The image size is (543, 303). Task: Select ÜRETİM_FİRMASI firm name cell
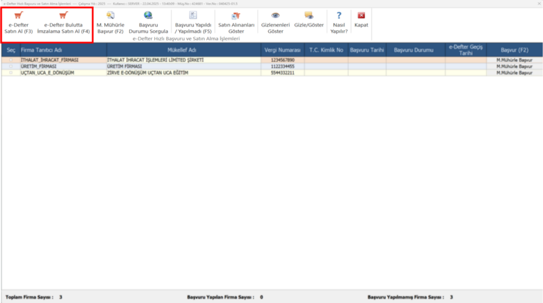tap(64, 66)
